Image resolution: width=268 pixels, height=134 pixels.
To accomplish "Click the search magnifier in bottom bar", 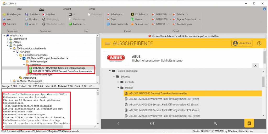I will [x=215, y=123].
